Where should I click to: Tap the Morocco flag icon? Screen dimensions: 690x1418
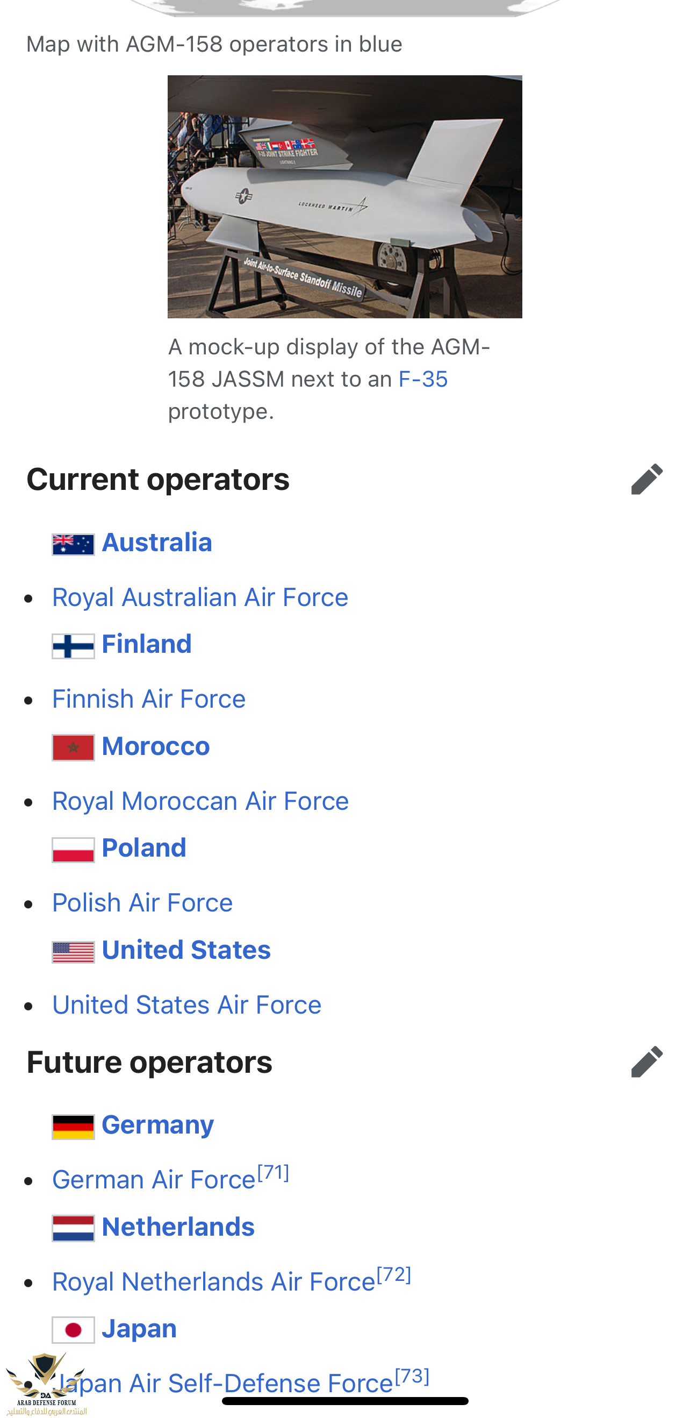pyautogui.click(x=73, y=747)
